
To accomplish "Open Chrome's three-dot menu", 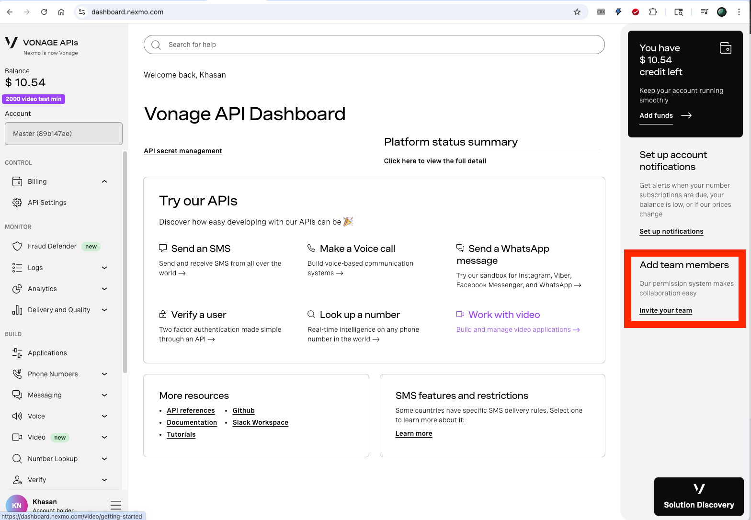I will click(x=739, y=12).
